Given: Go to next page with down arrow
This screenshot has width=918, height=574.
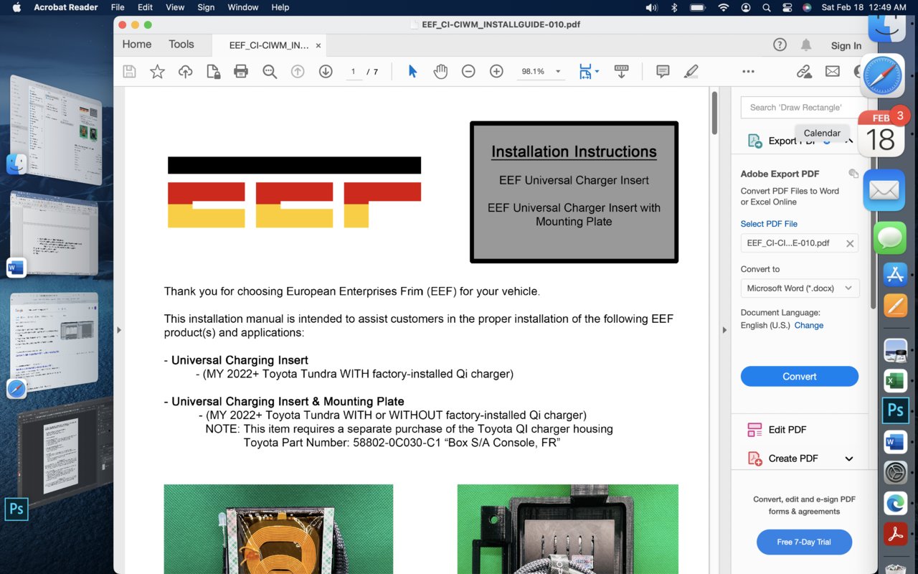Looking at the screenshot, I should [326, 71].
